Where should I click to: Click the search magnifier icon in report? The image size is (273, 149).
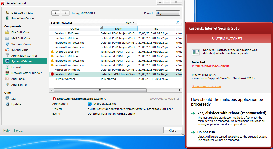point(178,23)
